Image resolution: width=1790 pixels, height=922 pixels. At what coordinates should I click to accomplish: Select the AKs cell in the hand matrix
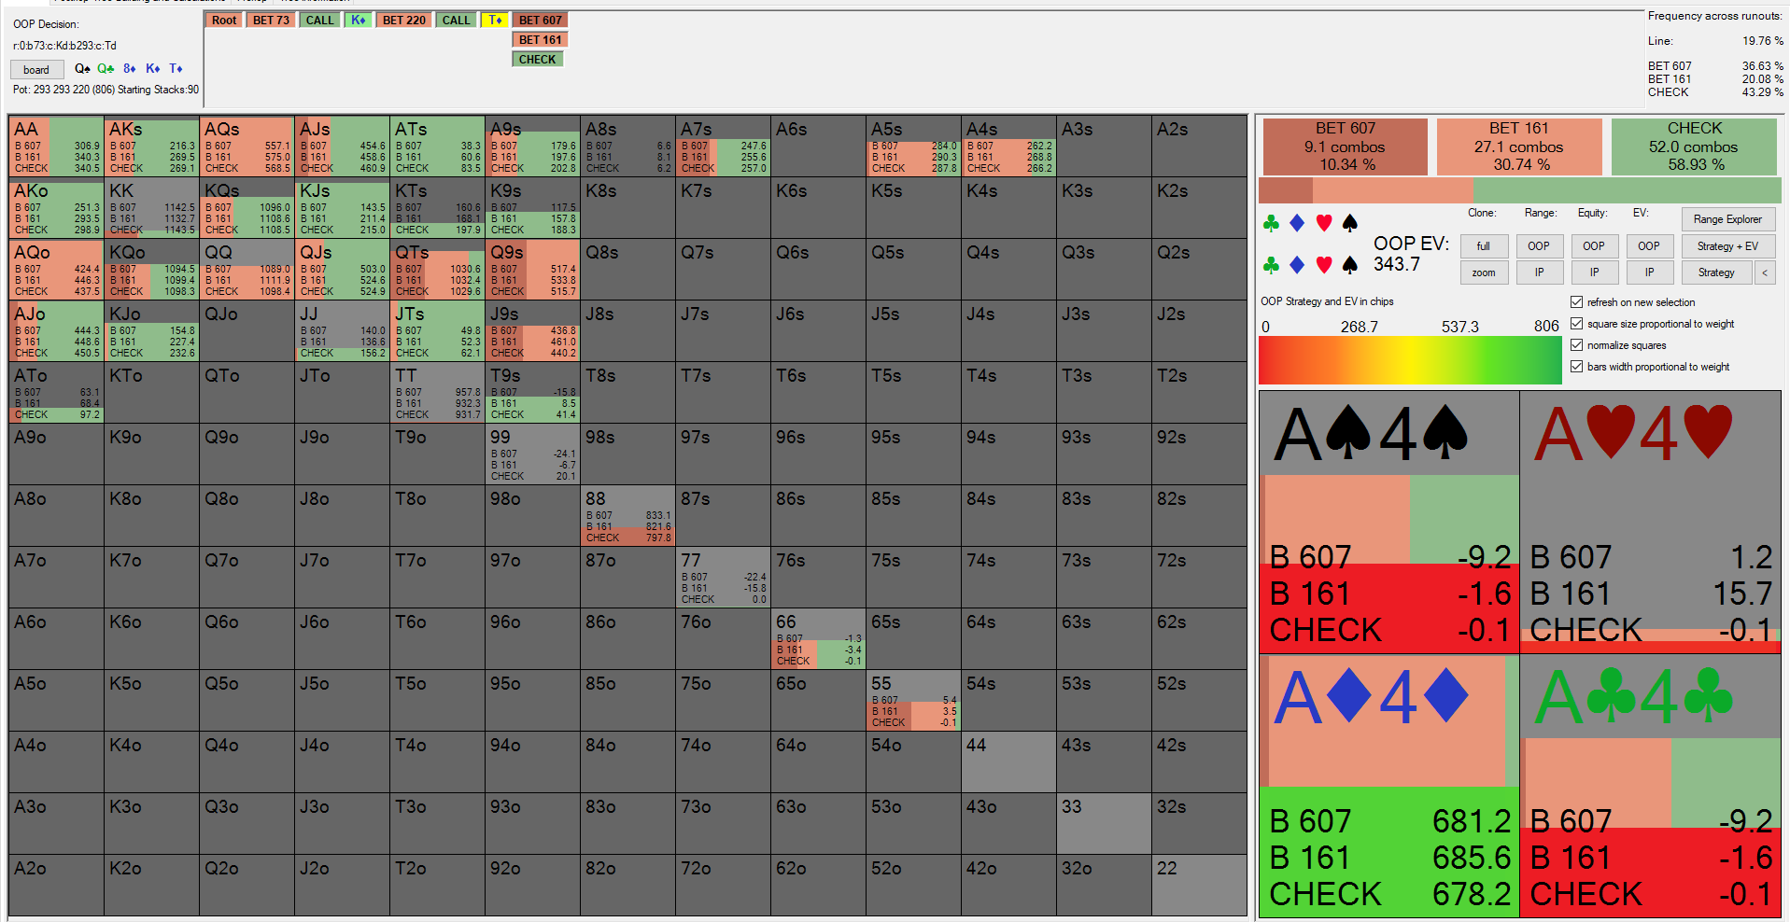151,147
